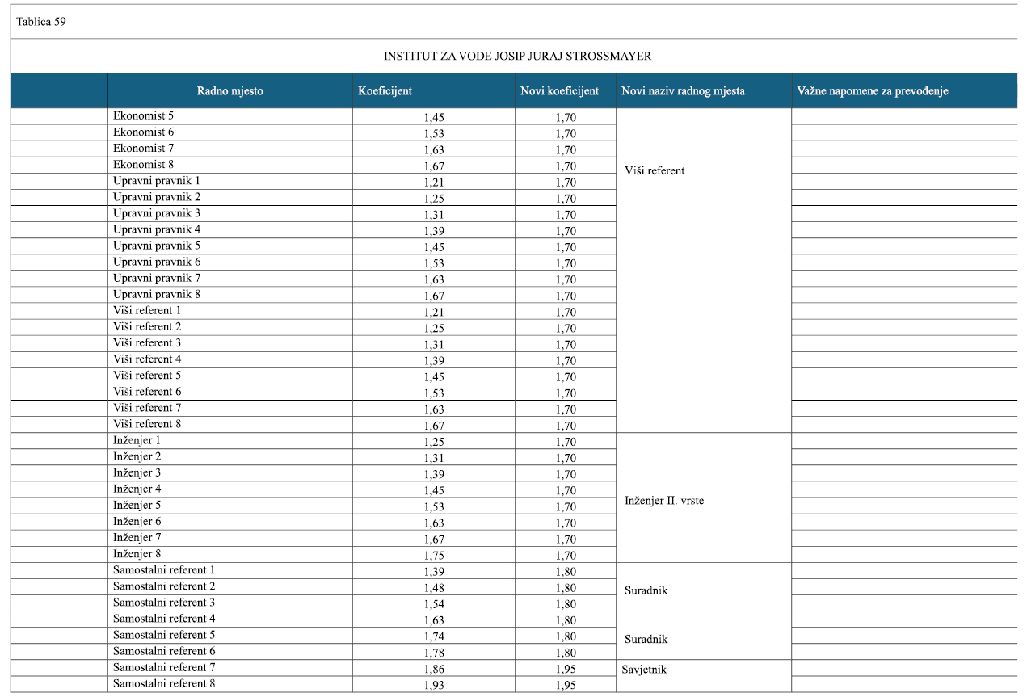This screenshot has width=1027, height=697.
Task: Select the 1,93 coefficient for Samostalni referent 8
Action: click(x=434, y=685)
